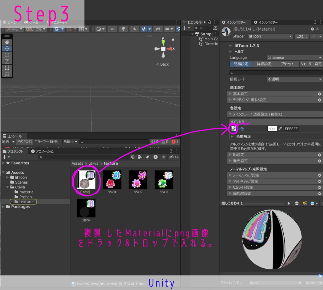Open material help reference icon
This screenshot has width=323, height=290.
click(312, 29)
